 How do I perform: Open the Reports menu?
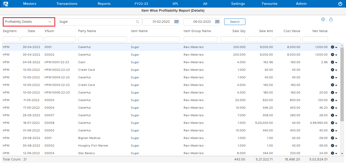[104, 4]
